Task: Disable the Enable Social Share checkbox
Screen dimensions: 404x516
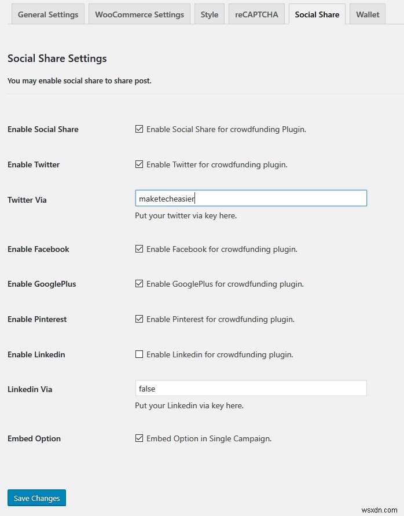Action: coord(139,129)
